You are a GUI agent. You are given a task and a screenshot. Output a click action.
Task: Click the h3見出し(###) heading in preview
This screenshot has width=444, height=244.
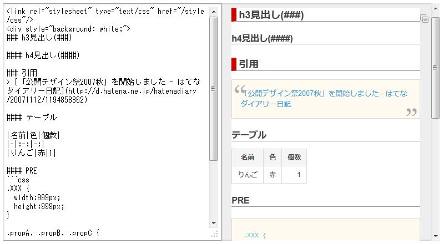point(271,15)
